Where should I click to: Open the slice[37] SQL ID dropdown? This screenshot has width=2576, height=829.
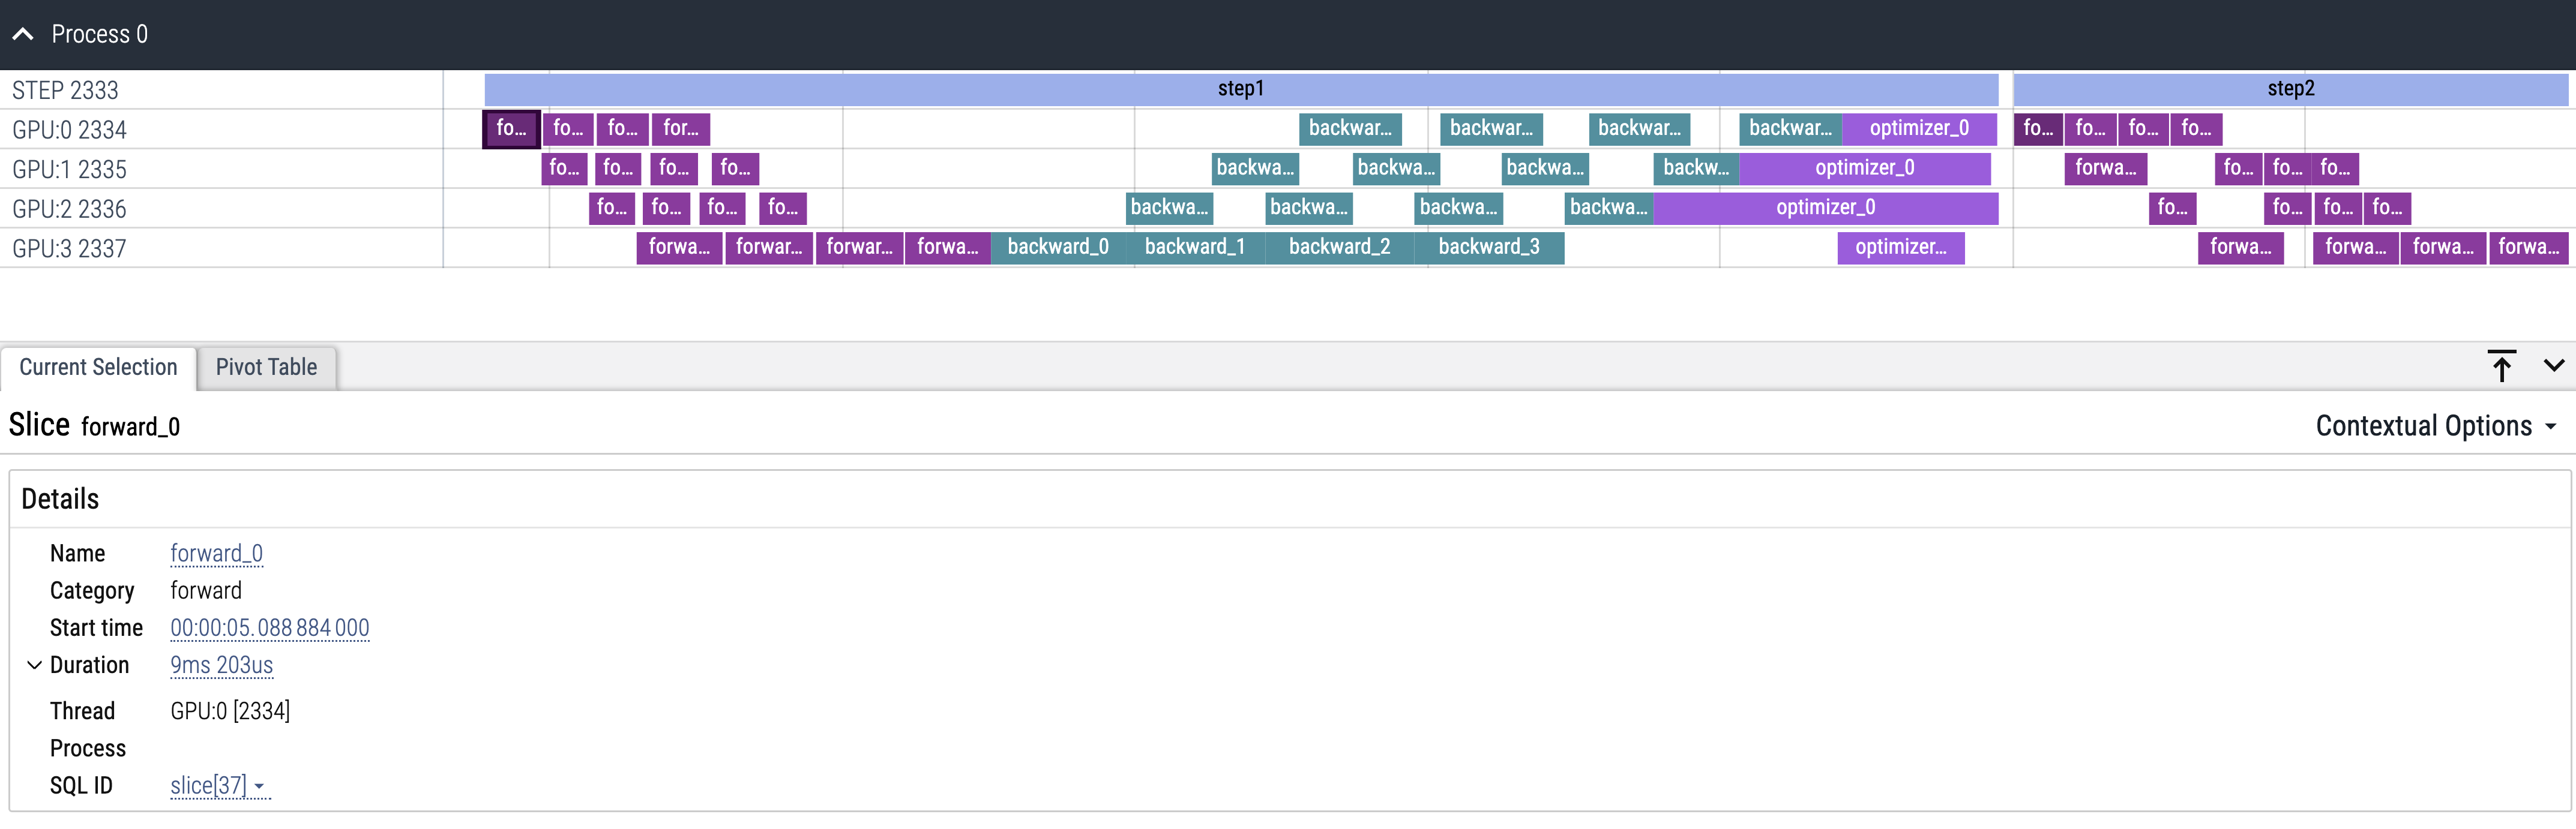point(219,786)
